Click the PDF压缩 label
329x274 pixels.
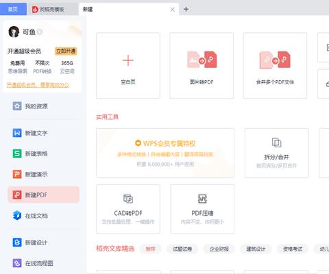click(x=202, y=213)
